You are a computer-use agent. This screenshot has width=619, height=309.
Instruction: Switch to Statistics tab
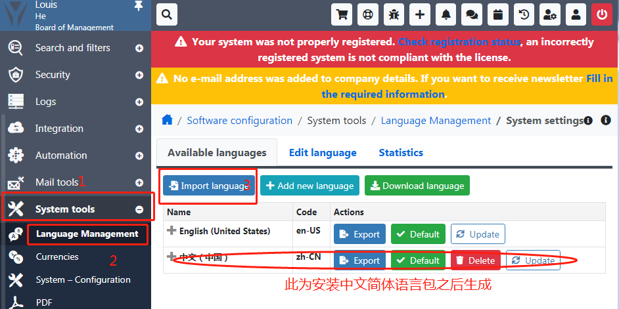coord(401,152)
